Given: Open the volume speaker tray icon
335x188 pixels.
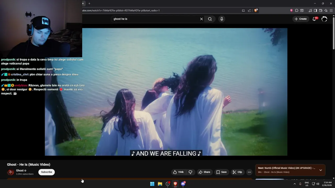Looking at the screenshot, I should point(318,184).
